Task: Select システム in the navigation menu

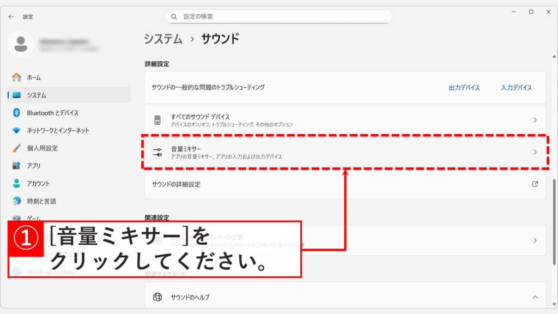Action: pos(16,94)
